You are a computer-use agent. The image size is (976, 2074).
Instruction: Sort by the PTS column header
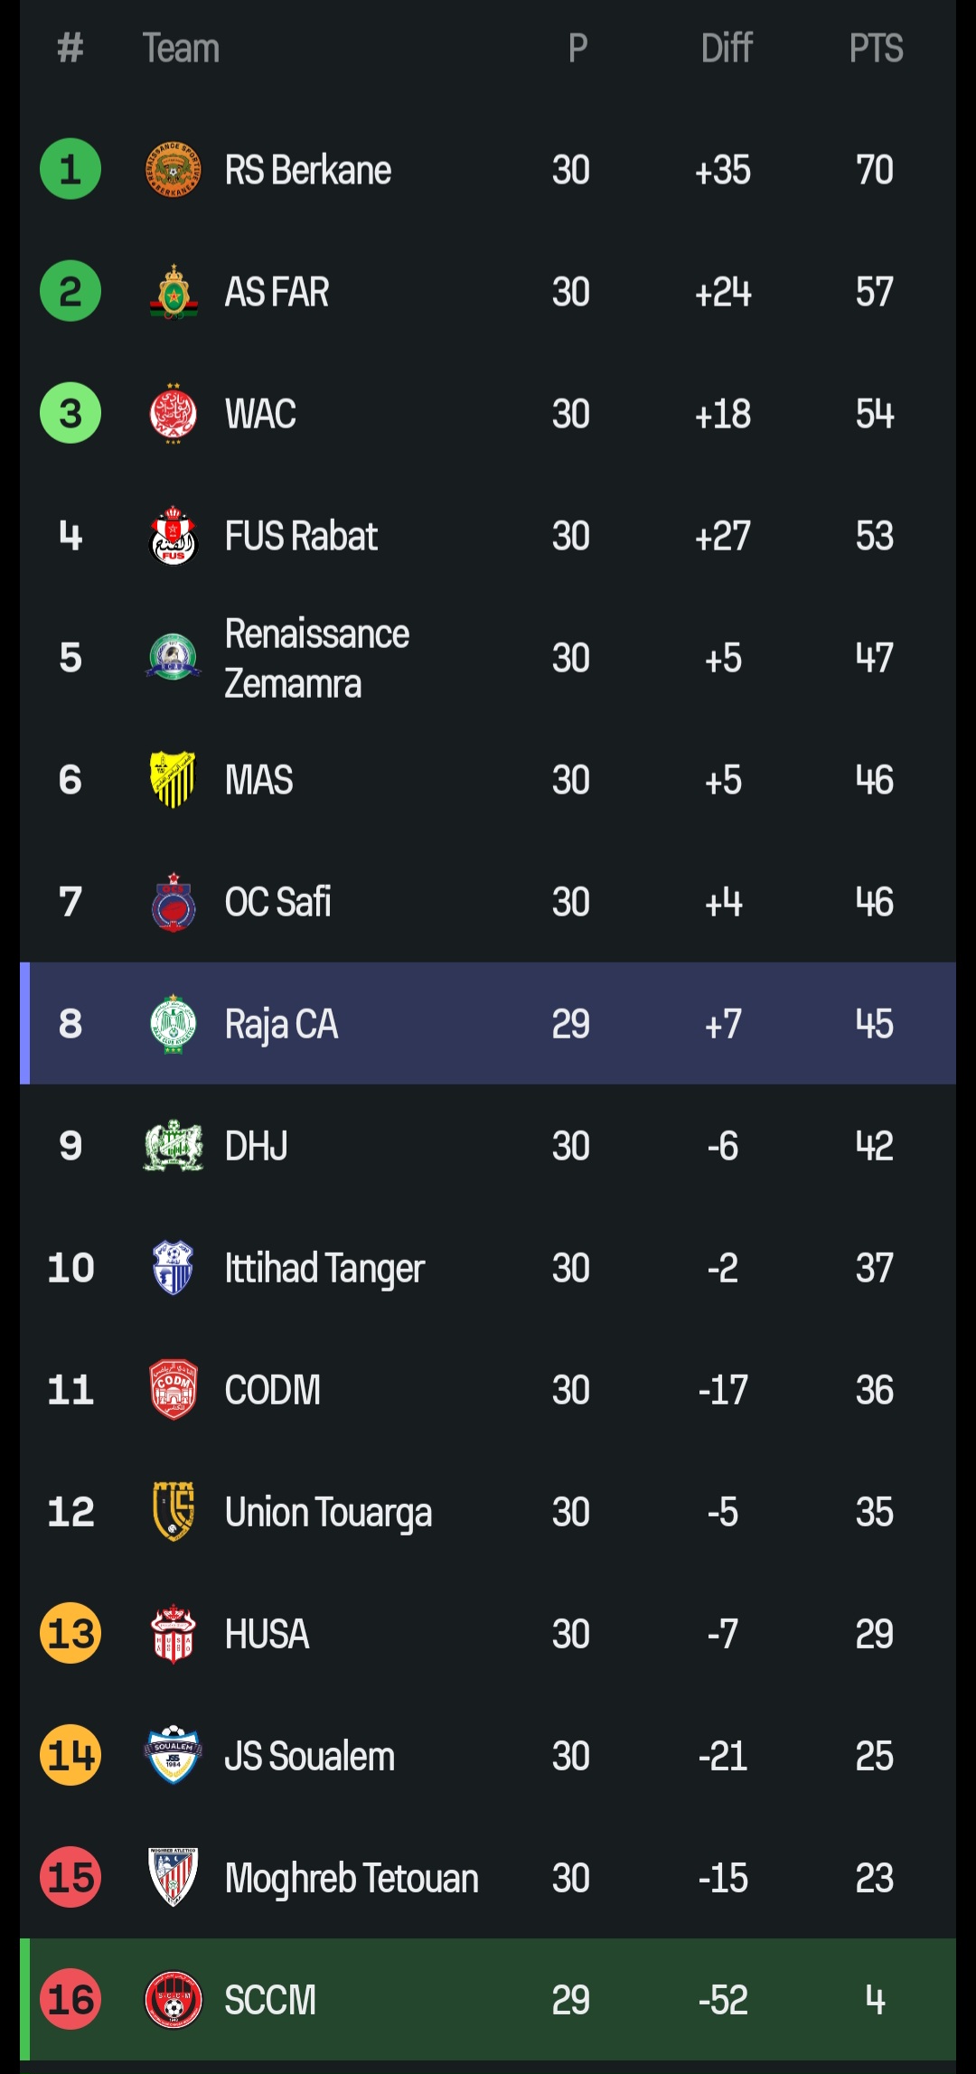(x=876, y=48)
